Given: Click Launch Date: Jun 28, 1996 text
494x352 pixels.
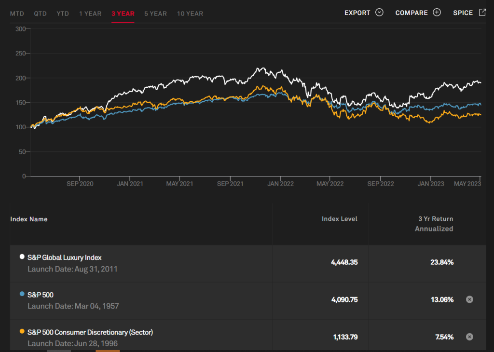Looking at the screenshot, I should pos(72,343).
